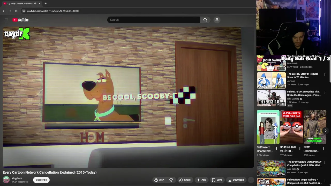This screenshot has height=186, width=331.
Task: Open options for SPONGEBOB CONSPIRACY video
Action: (325, 162)
